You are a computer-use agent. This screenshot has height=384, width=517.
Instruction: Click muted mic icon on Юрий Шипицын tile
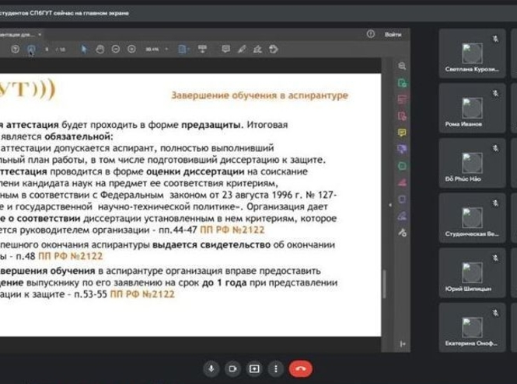click(495, 258)
